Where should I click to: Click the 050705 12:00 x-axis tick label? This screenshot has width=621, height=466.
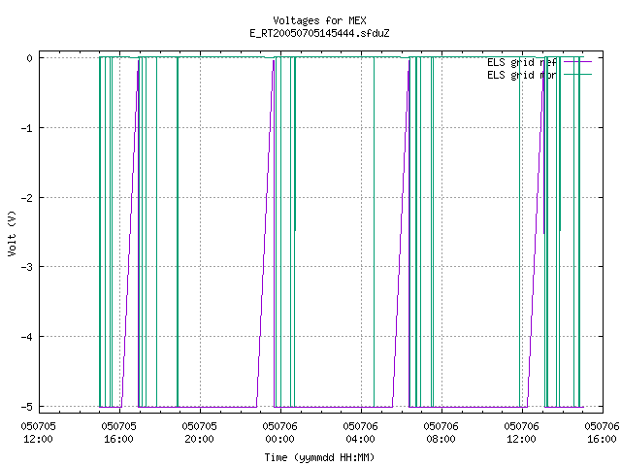[39, 433]
